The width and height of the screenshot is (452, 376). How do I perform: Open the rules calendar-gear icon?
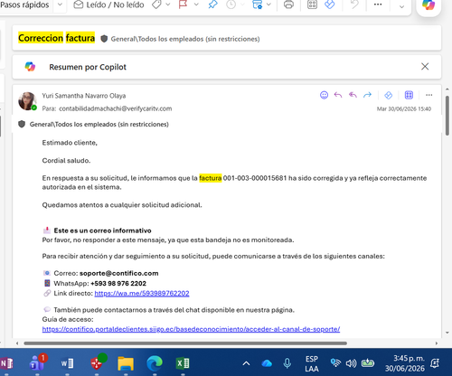point(257,5)
